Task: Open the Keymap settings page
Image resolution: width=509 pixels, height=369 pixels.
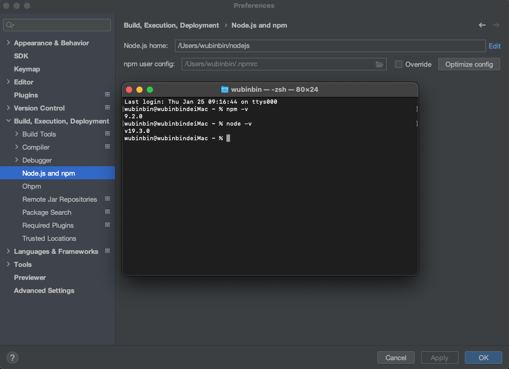Action: (x=27, y=69)
